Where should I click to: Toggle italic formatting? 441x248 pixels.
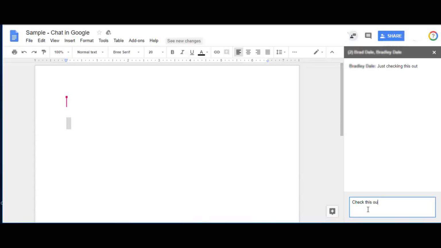182,52
